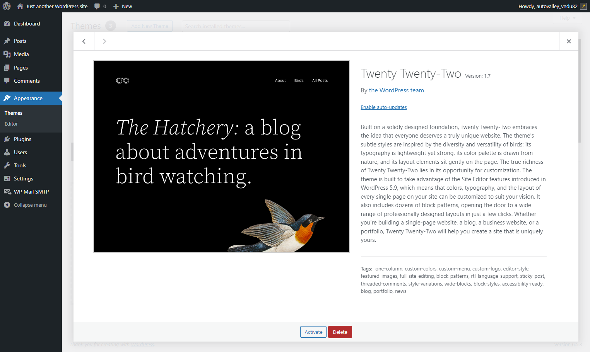Click the WP Mail SMTP envelope icon
This screenshot has width=590, height=352.
(7, 192)
